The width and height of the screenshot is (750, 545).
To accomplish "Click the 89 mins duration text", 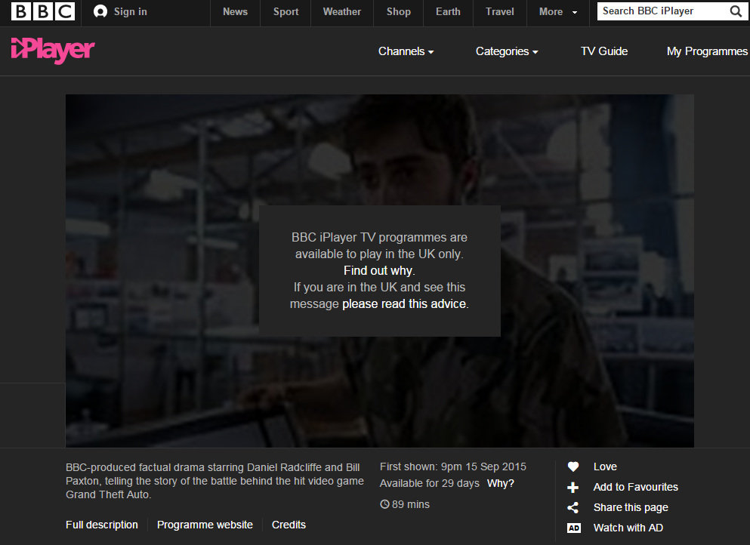I will coord(410,504).
